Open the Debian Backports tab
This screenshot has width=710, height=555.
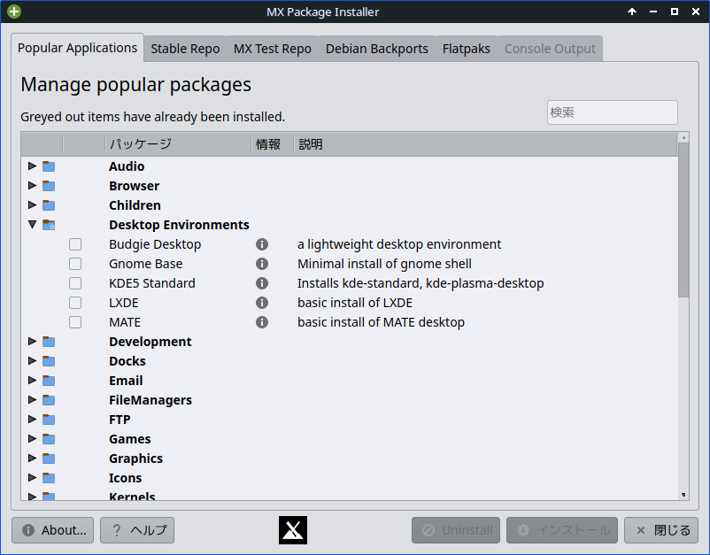click(x=377, y=49)
